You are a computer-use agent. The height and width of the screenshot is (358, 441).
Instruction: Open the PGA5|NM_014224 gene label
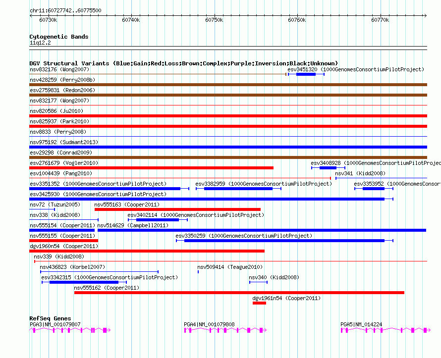click(x=361, y=324)
